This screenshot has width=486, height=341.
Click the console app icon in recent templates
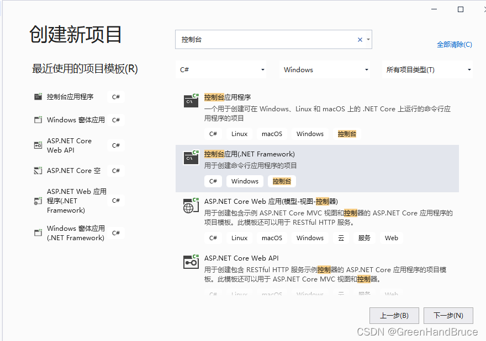click(x=38, y=97)
